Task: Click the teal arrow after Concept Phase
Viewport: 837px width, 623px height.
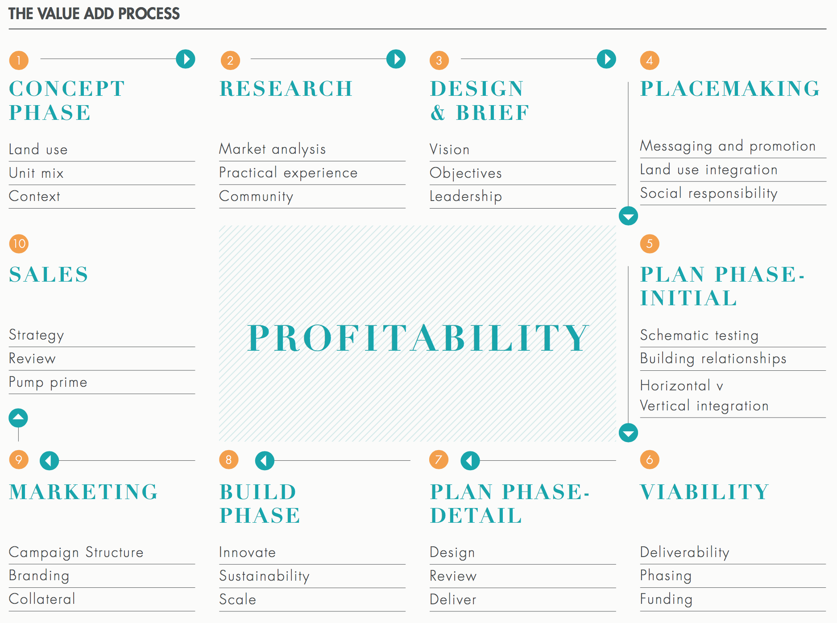Action: (186, 59)
